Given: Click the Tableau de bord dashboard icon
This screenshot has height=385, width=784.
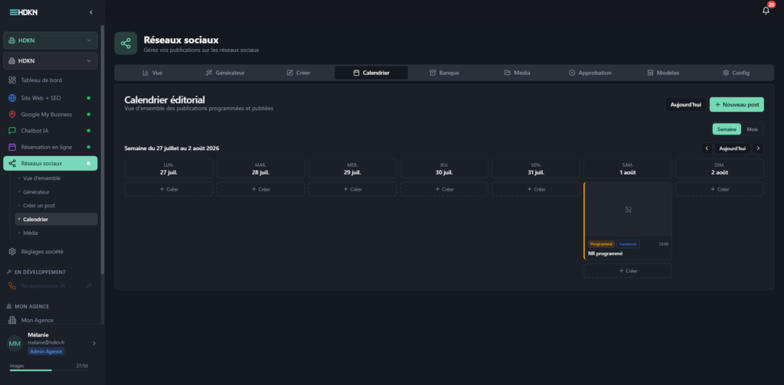Looking at the screenshot, I should tap(12, 80).
